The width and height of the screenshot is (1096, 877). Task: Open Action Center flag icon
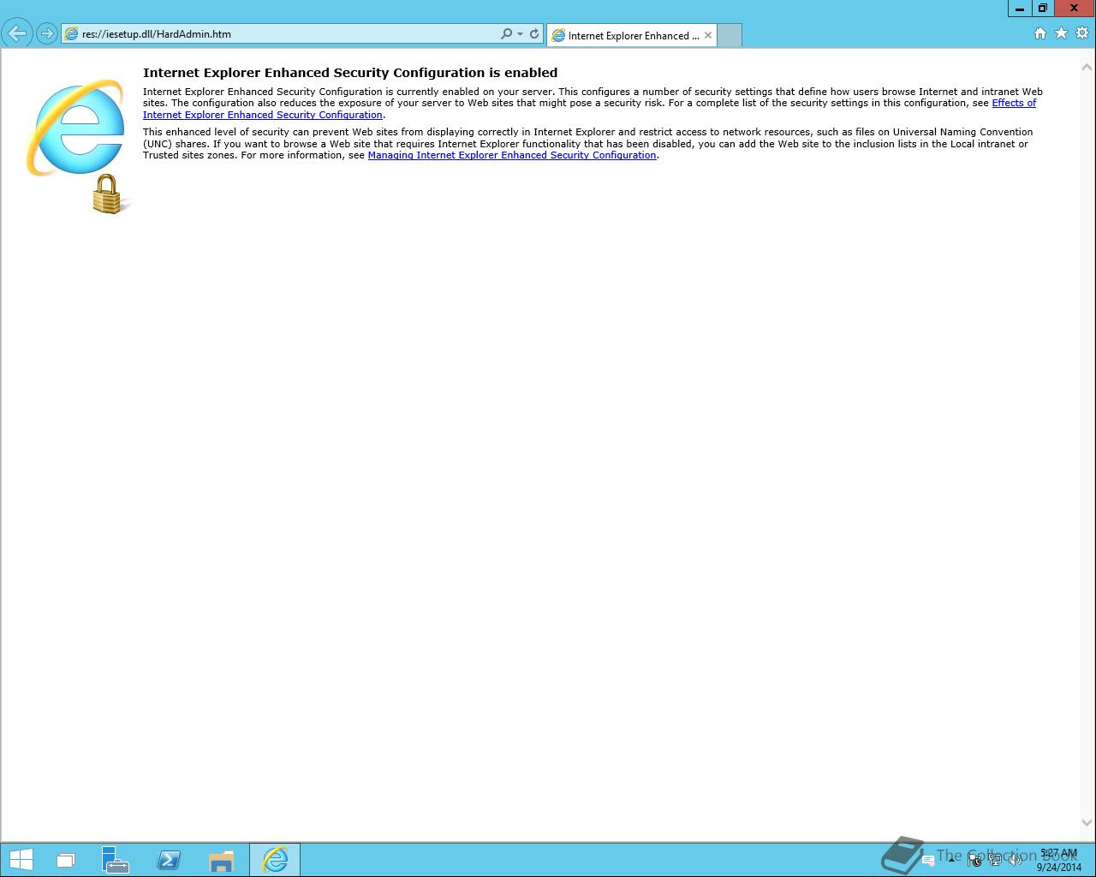974,861
